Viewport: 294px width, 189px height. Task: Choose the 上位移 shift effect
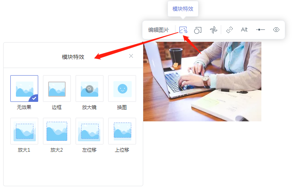coord(122,131)
